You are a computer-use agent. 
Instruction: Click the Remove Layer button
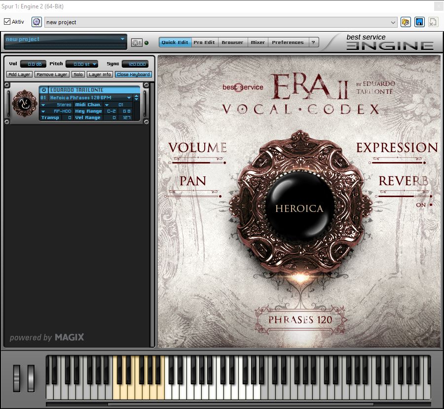tap(52, 75)
